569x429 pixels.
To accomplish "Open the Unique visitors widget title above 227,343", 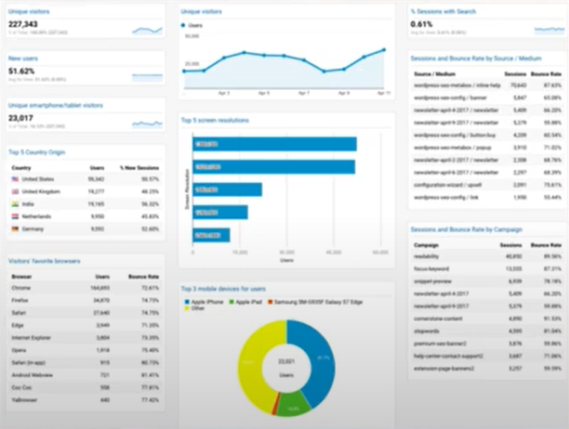I will coord(29,11).
